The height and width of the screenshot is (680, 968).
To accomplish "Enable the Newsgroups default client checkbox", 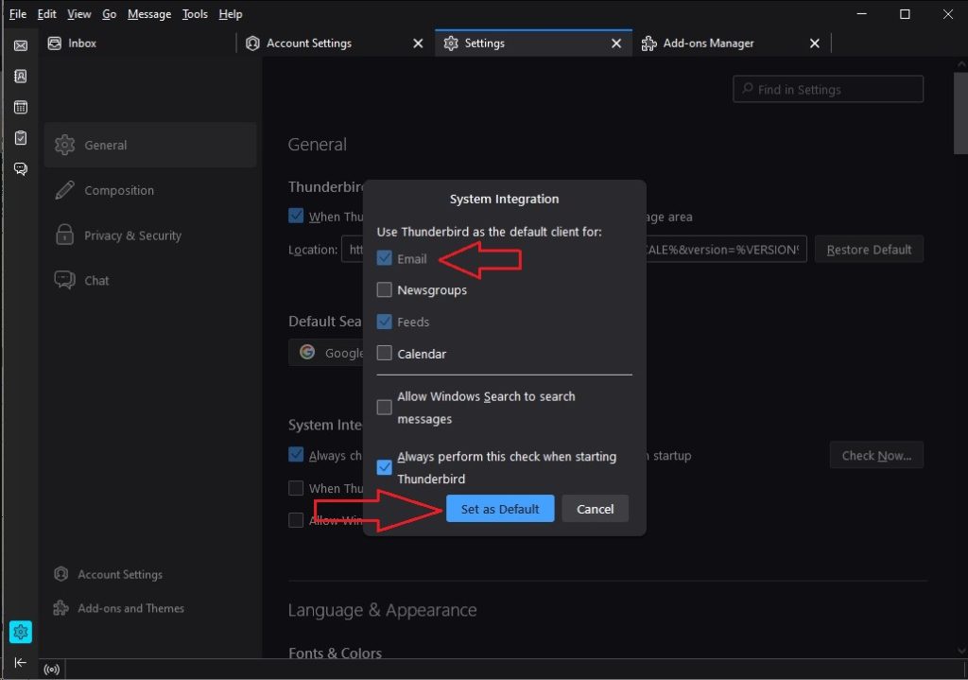I will point(384,289).
